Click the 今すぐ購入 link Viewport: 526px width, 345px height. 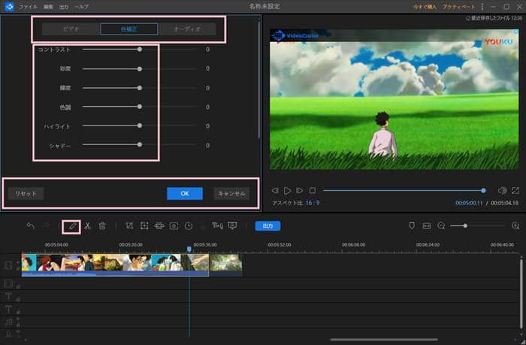click(x=425, y=7)
